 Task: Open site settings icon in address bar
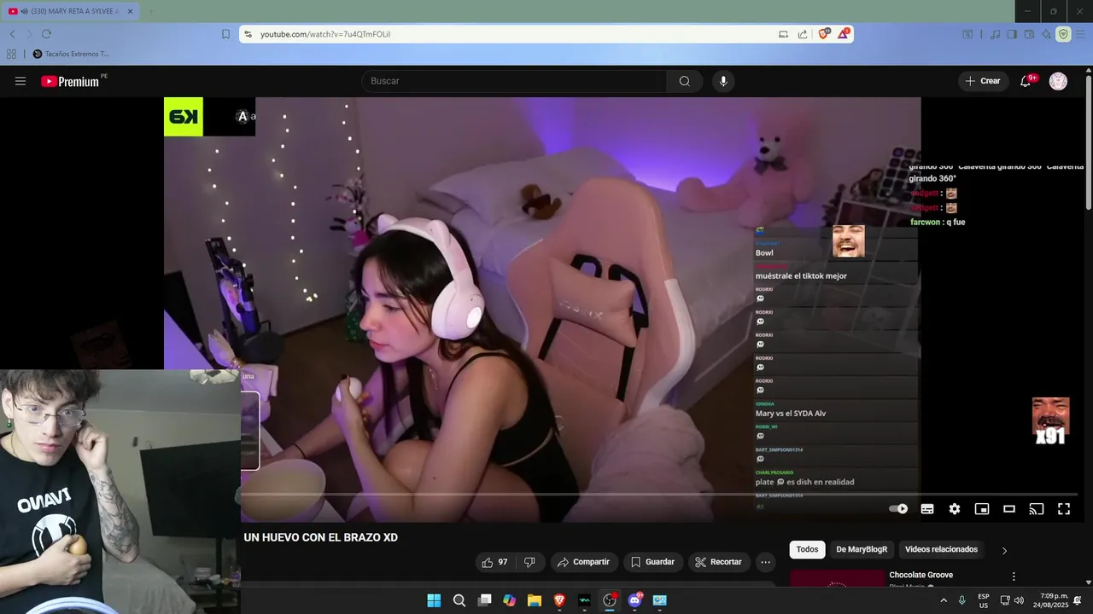click(248, 34)
